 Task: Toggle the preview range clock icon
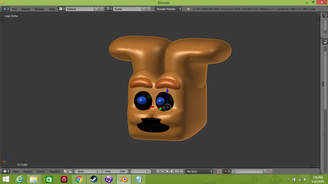[66, 171]
